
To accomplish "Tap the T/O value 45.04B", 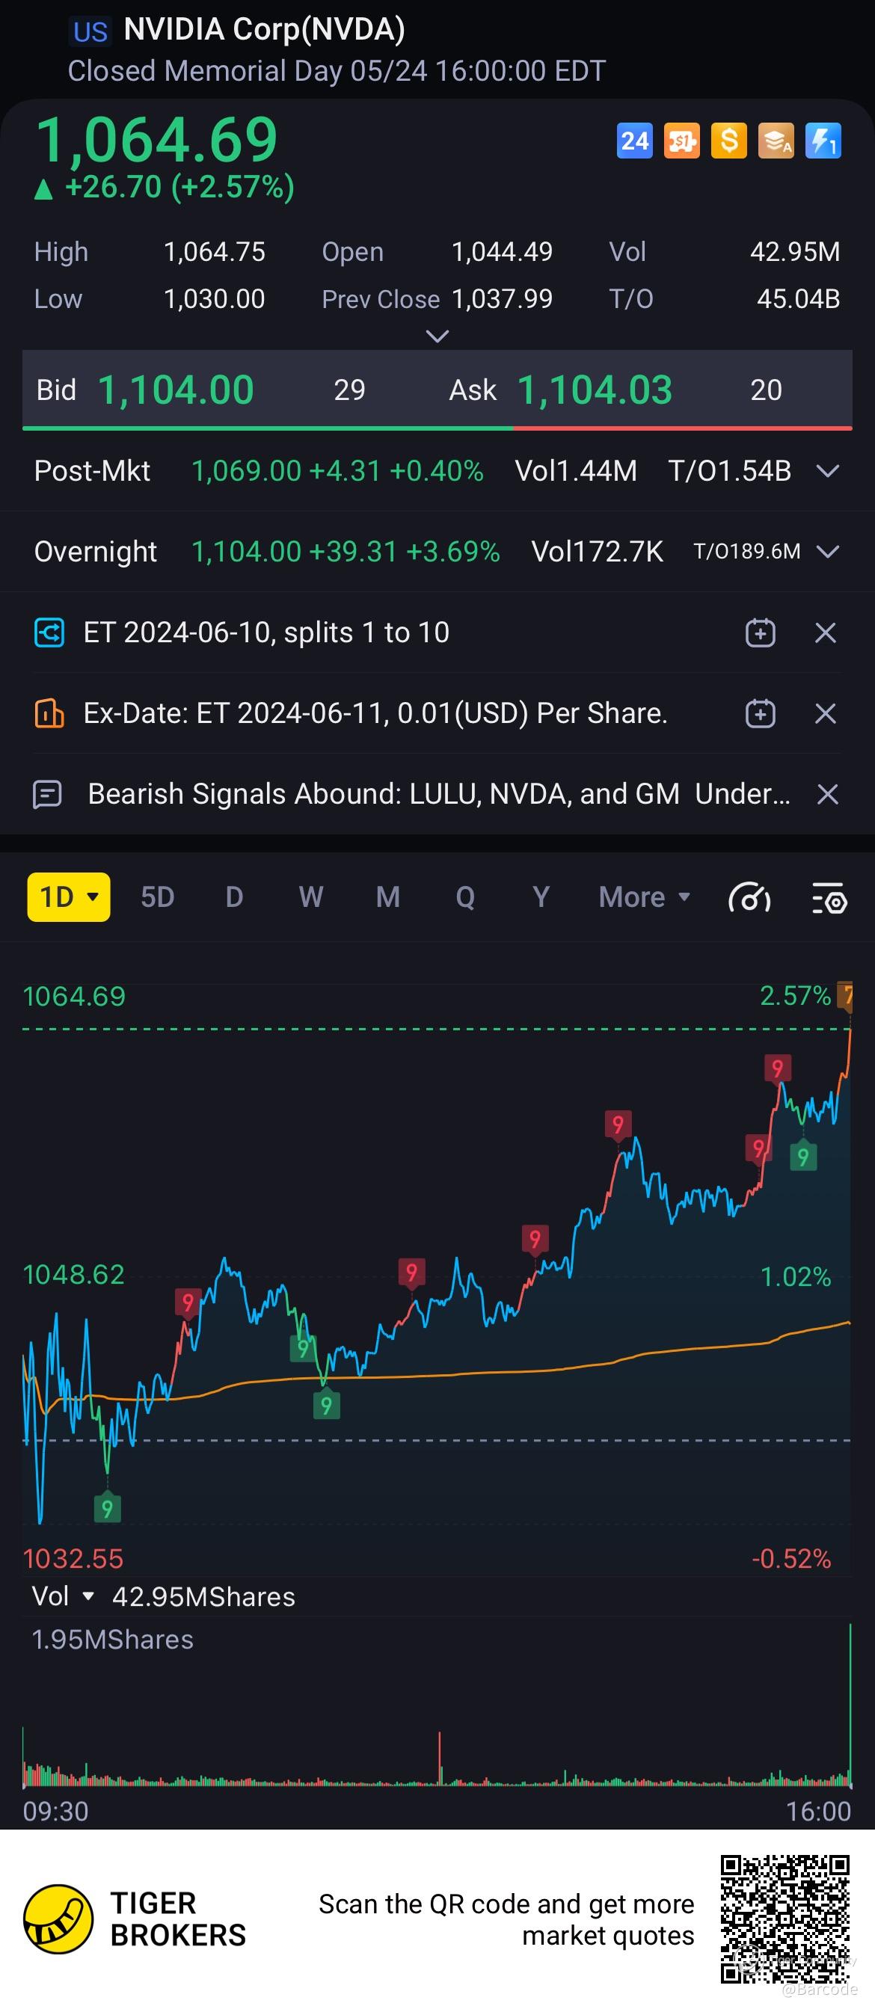I will coord(799,299).
